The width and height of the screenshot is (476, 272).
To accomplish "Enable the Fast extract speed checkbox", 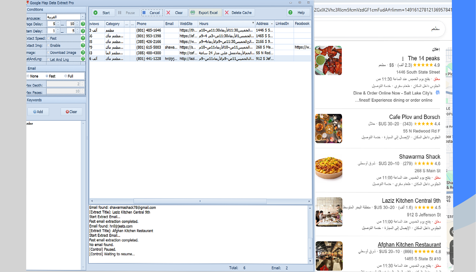I will 48,38.
